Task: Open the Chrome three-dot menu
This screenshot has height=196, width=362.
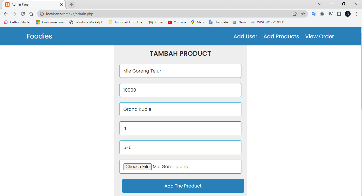Action: [x=356, y=14]
